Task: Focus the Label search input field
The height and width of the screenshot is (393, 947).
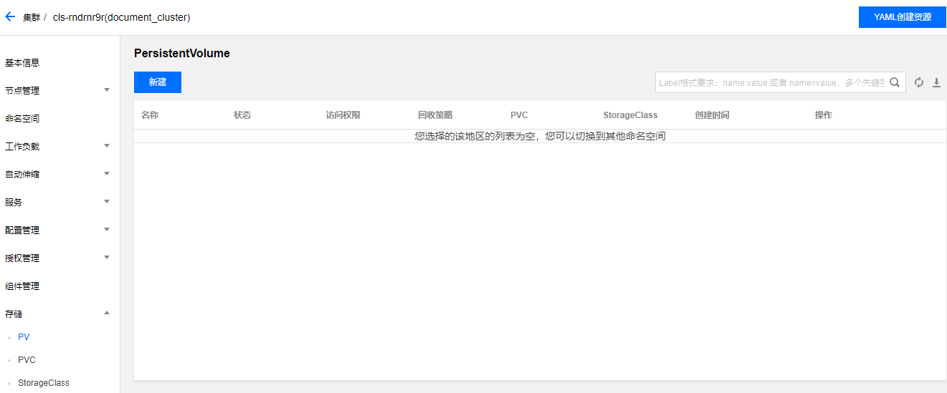Action: click(771, 82)
